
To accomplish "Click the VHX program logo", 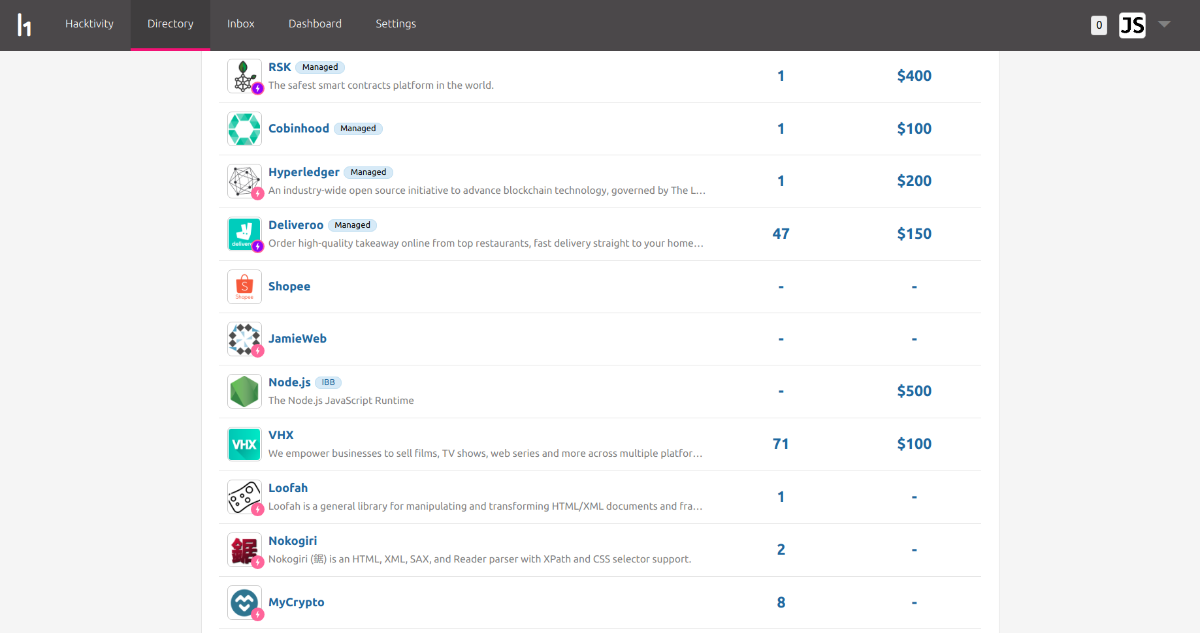I will click(244, 444).
